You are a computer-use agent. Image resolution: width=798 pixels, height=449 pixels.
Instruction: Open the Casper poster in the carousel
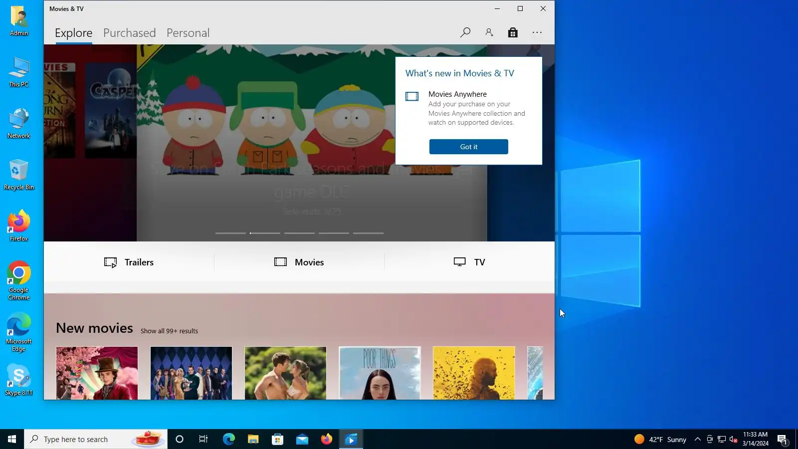[111, 111]
